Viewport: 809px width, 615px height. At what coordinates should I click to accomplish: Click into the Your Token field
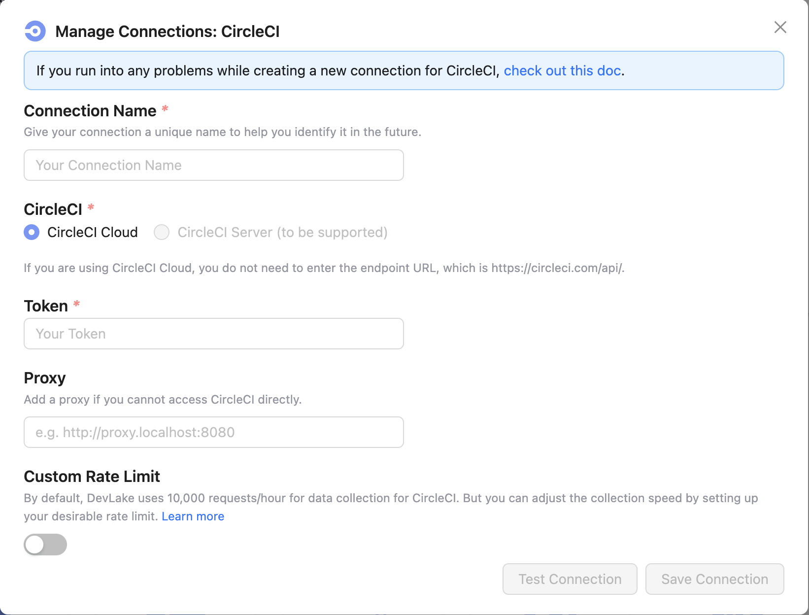pyautogui.click(x=214, y=334)
